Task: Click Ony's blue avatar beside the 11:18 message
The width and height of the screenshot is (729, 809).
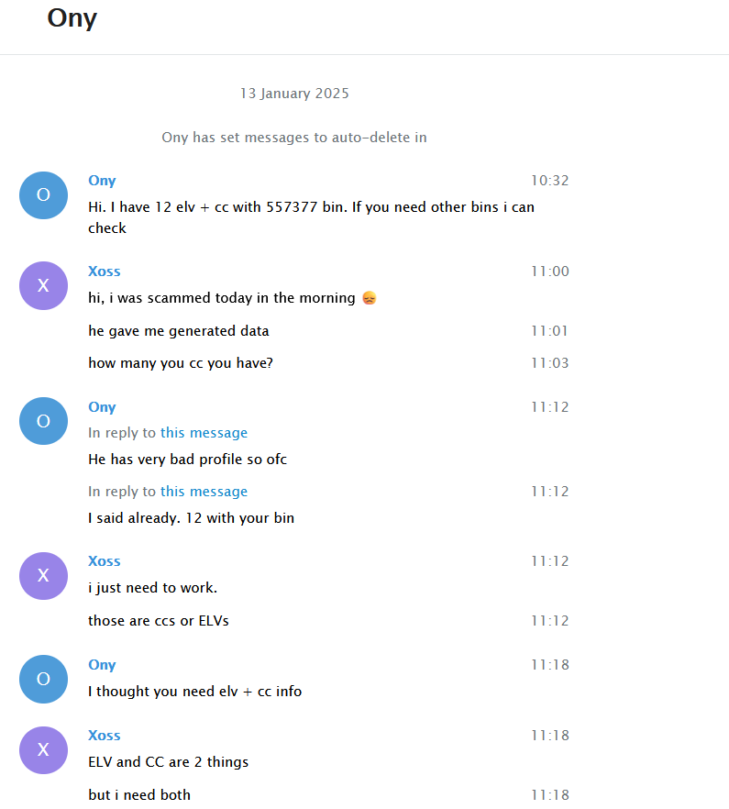Action: (x=43, y=679)
